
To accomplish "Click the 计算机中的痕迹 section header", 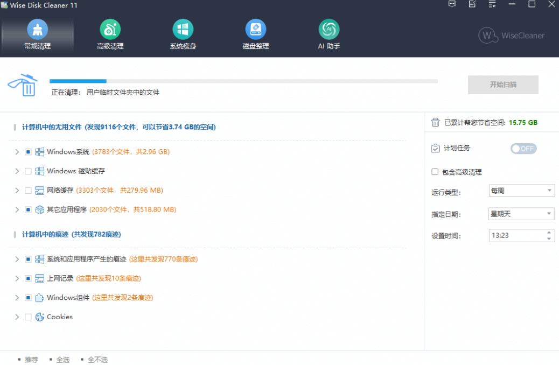I will point(71,234).
